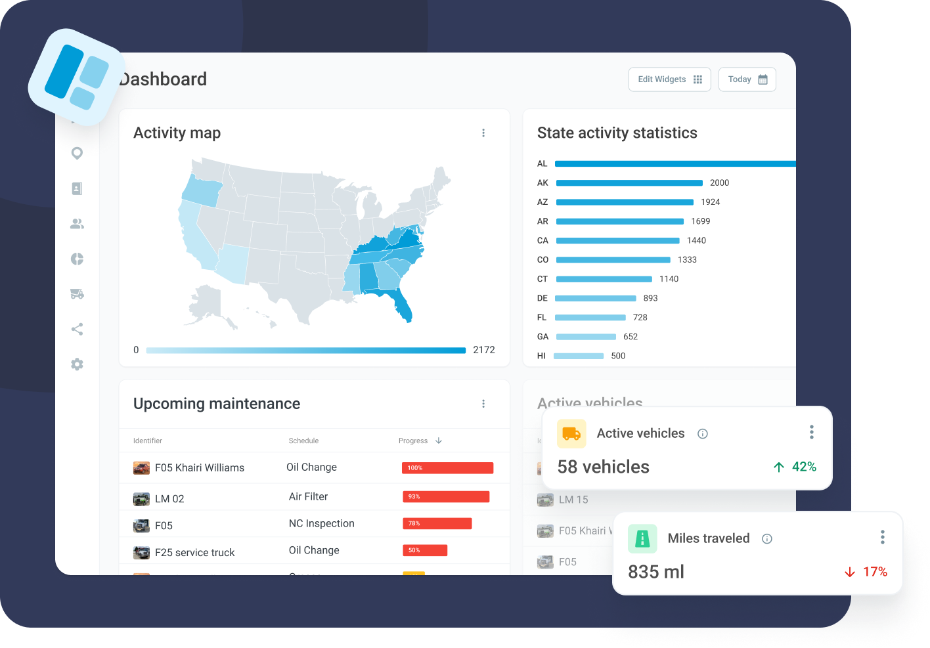This screenshot has width=930, height=648.
Task: Click the 93% progress bar
Action: [446, 496]
